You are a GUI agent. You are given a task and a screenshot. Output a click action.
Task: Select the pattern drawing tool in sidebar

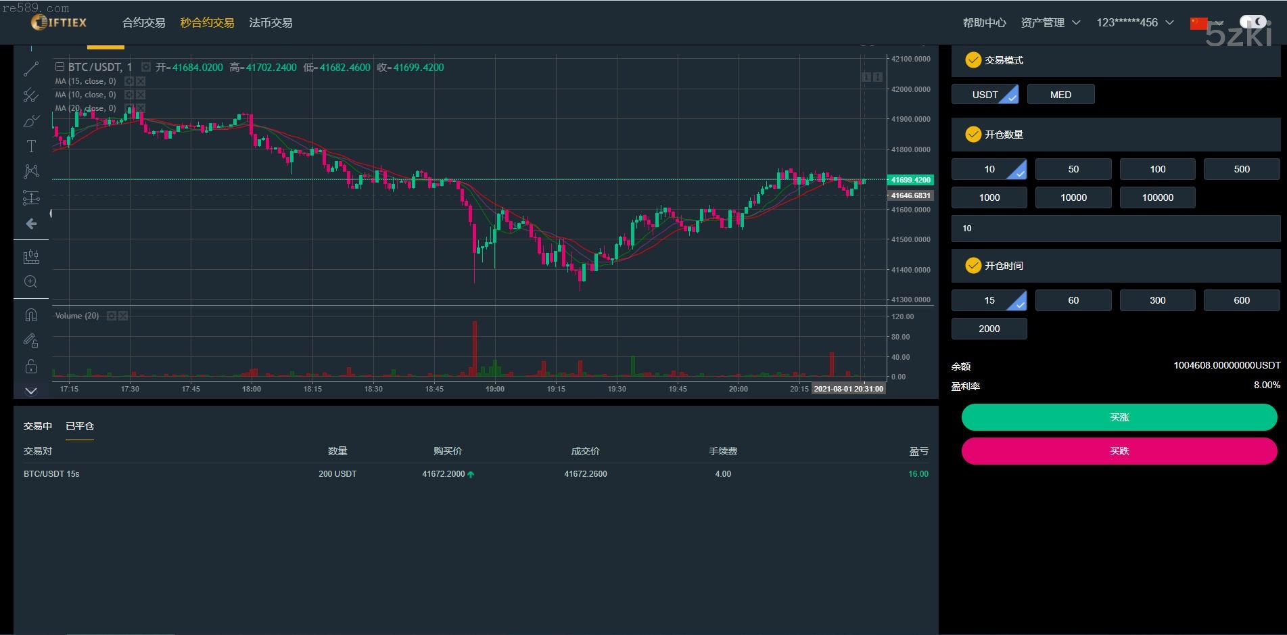(x=31, y=172)
